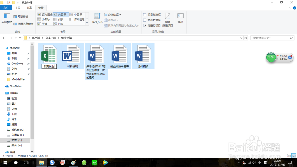
Task: Click the search 就业补贴 input box
Action: [x=272, y=38]
